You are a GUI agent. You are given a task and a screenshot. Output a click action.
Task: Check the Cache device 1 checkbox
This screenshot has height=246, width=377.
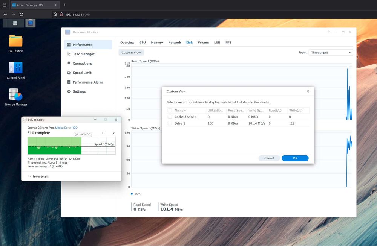(x=170, y=117)
